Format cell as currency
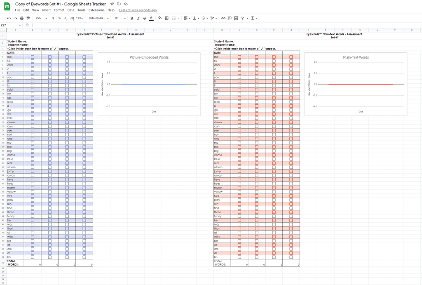The width and height of the screenshot is (422, 285). tap(53, 18)
